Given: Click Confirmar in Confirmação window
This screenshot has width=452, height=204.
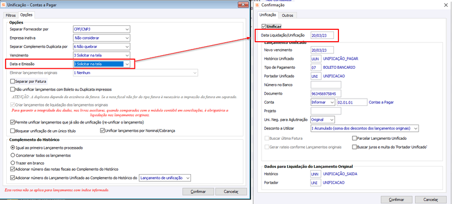Looking at the screenshot, I should (x=397, y=199).
